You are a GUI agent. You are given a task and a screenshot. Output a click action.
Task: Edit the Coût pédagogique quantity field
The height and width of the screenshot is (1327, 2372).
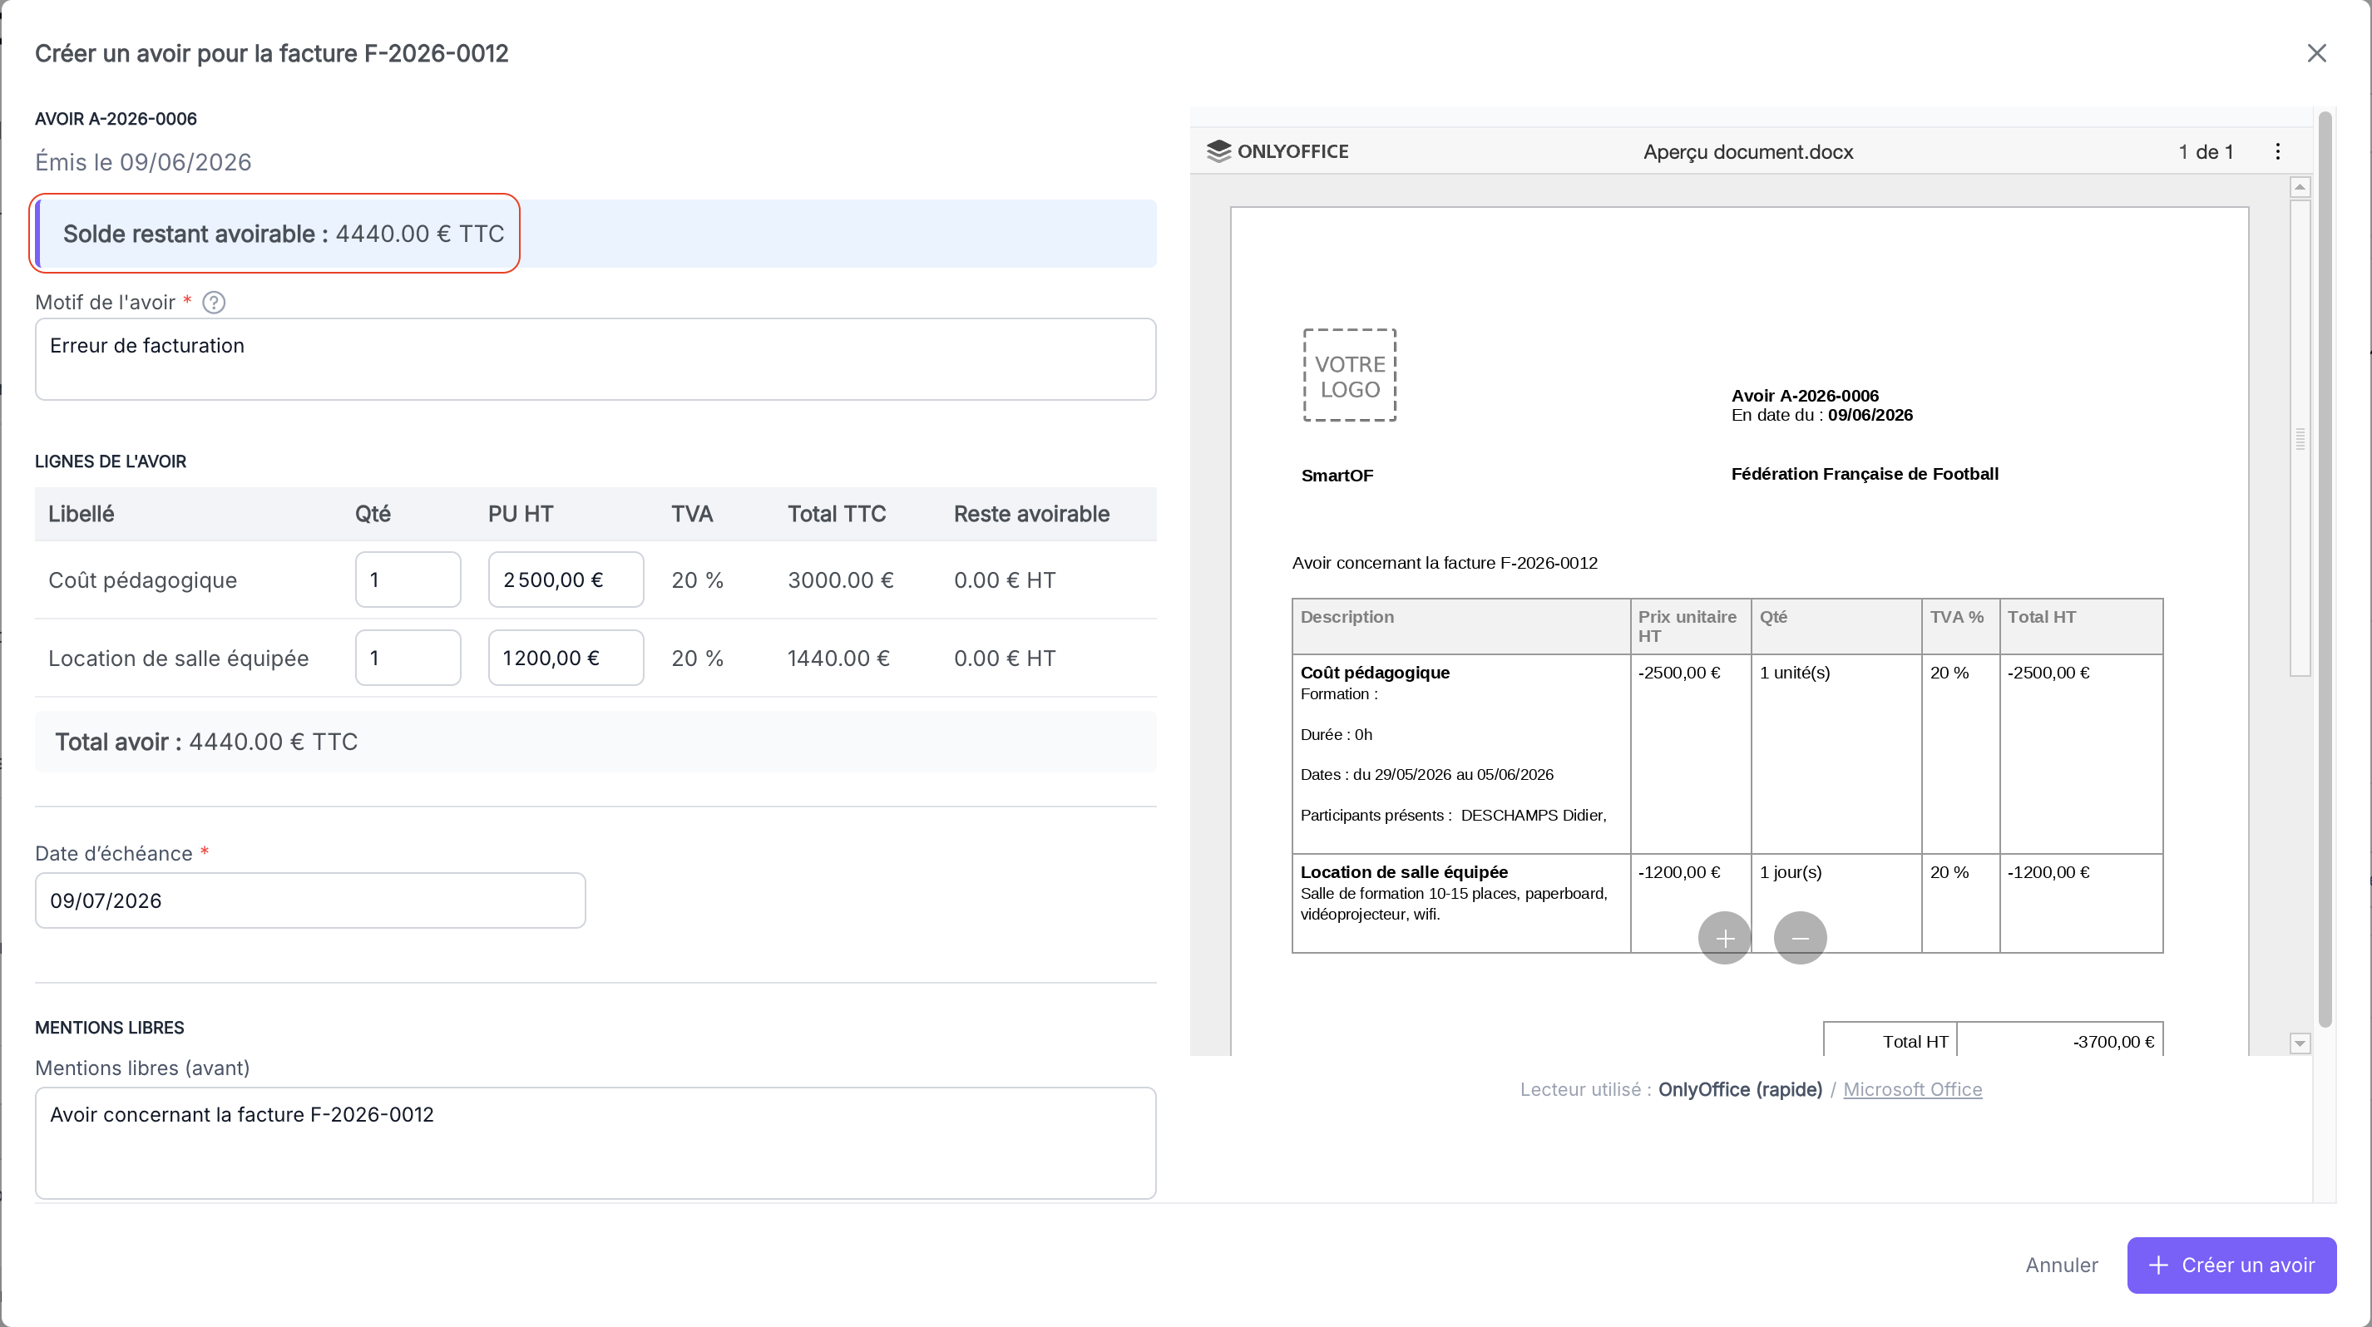408,580
